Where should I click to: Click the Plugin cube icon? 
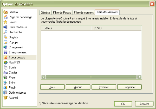tap(5, 87)
